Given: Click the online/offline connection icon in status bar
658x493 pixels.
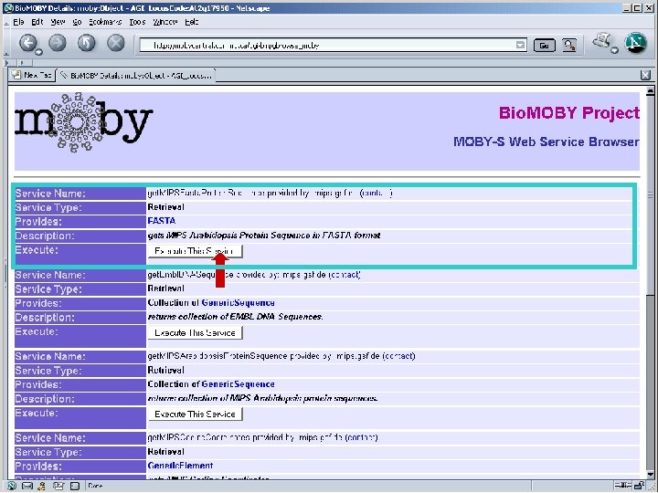Looking at the screenshot, I should point(623,487).
